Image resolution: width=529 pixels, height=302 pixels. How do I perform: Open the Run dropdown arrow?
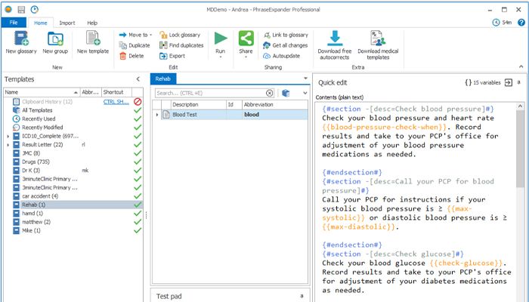(x=221, y=57)
